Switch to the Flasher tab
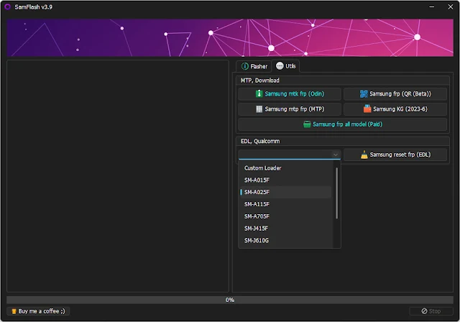 tap(254, 66)
